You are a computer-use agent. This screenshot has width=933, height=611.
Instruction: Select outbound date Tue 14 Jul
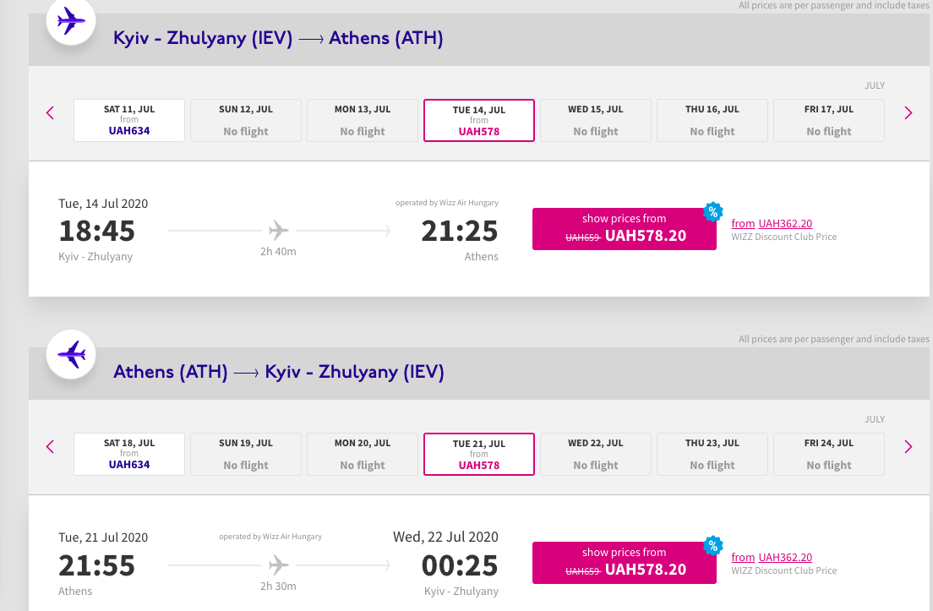pos(479,120)
